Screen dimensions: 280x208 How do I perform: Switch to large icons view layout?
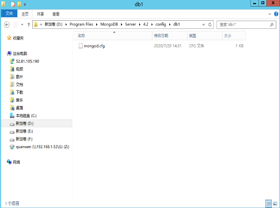click(x=275, y=203)
